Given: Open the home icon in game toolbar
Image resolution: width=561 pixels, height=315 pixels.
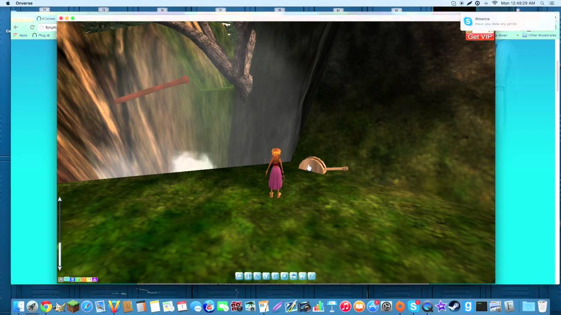Looking at the screenshot, I should (294, 276).
